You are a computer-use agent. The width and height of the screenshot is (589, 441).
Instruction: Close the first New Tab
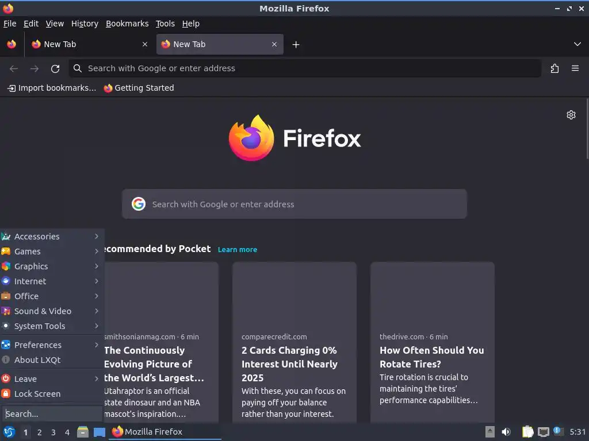pos(144,44)
